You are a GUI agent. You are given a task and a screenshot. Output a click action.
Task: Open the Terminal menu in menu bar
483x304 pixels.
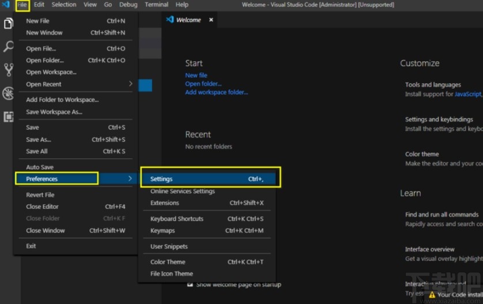point(156,5)
